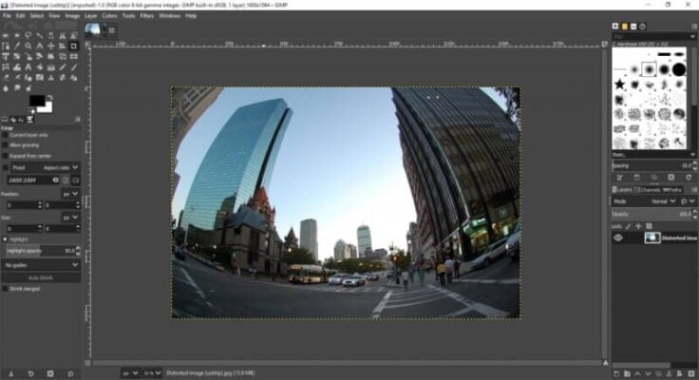This screenshot has width=699, height=380.
Task: Open the Layer menu
Action: 90,16
